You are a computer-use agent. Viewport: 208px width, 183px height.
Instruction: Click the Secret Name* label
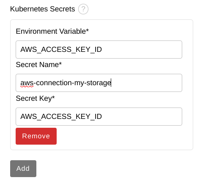[39, 65]
